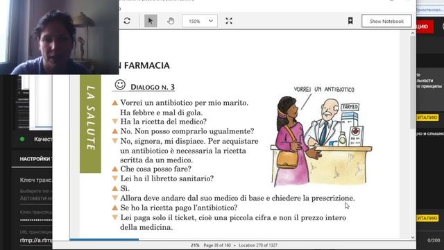Click the '21%' progress value in status bar
Screen dimensions: 444x250
tap(195, 245)
